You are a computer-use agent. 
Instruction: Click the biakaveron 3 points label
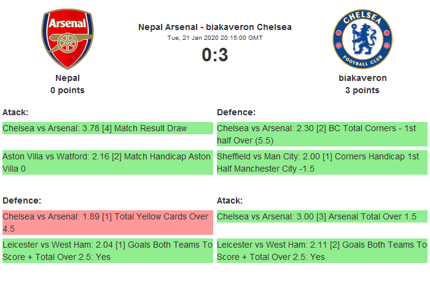tap(362, 90)
